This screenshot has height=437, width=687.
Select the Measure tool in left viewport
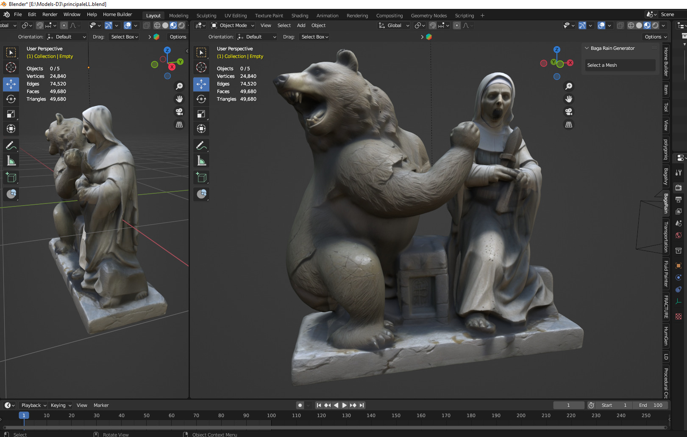[11, 161]
